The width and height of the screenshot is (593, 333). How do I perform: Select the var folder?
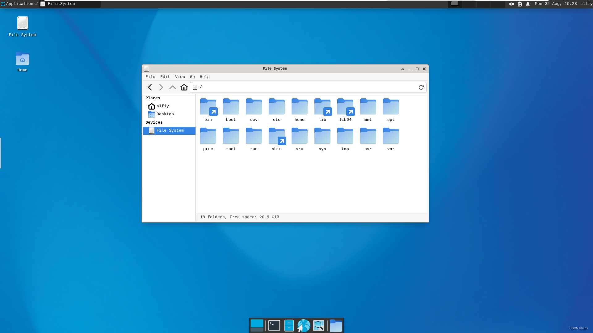[x=391, y=139]
